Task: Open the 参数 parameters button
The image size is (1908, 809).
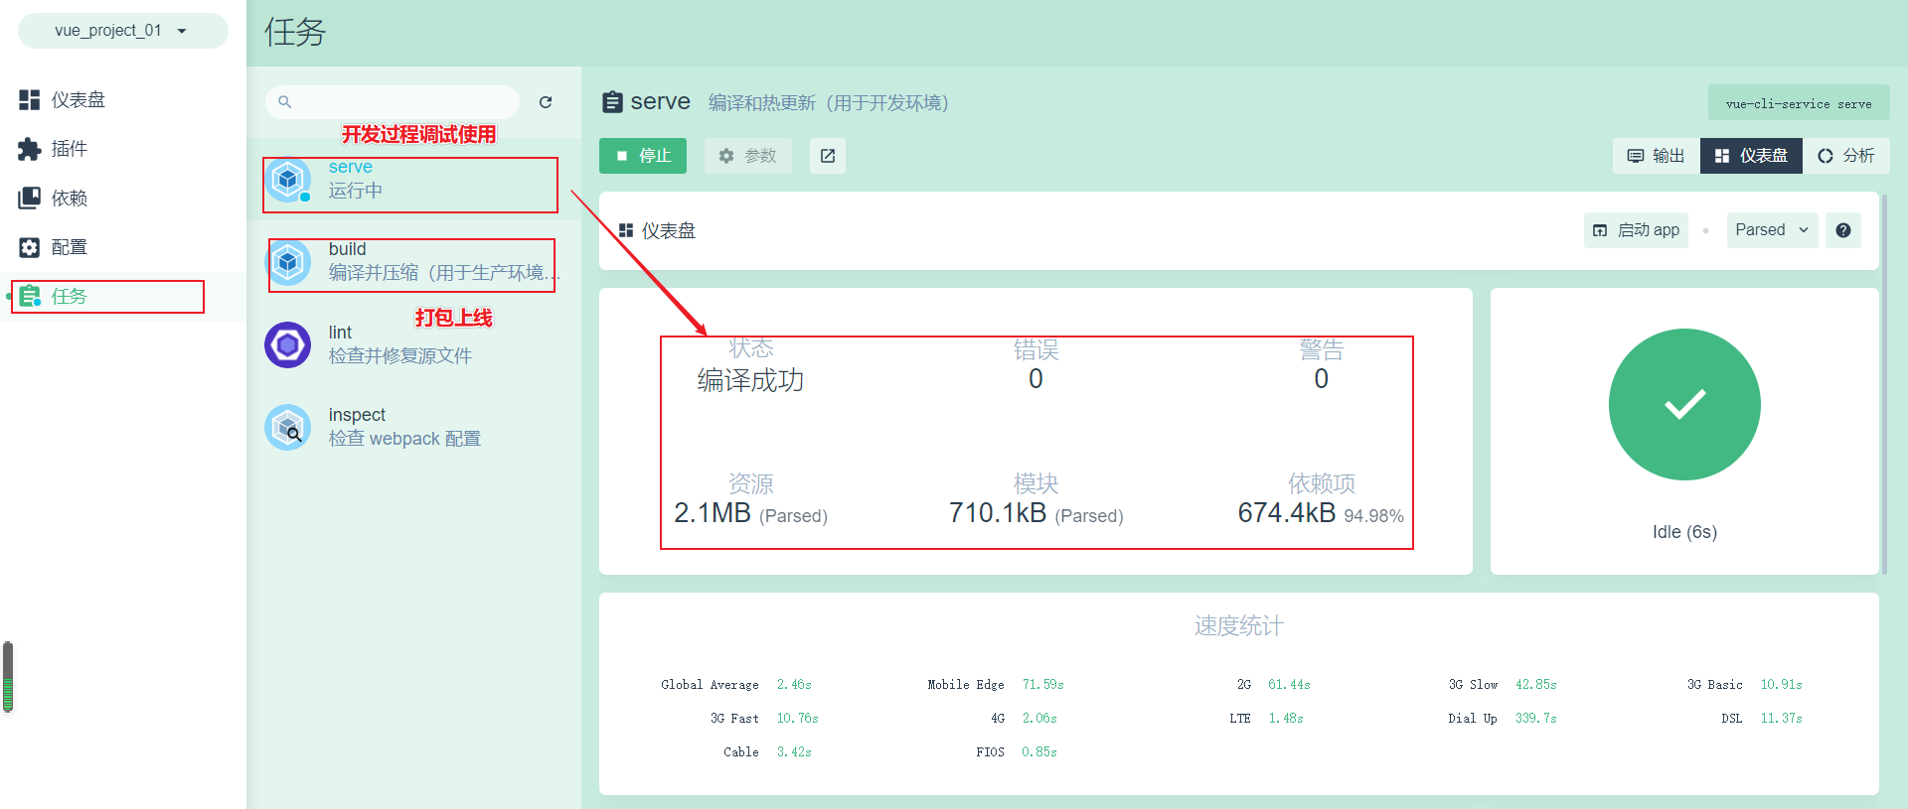Action: 747,156
